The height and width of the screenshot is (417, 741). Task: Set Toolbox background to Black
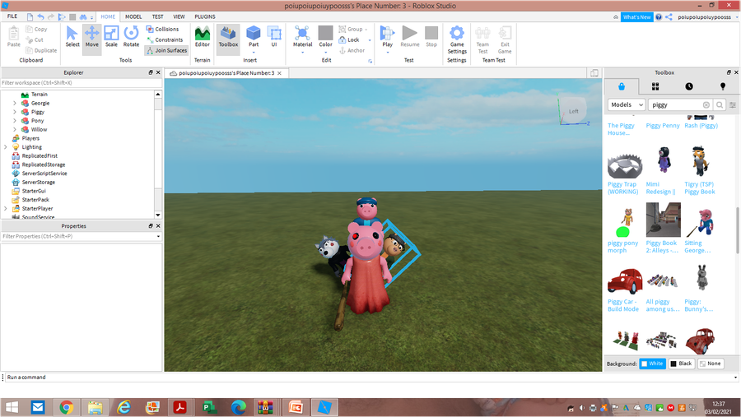coord(681,364)
